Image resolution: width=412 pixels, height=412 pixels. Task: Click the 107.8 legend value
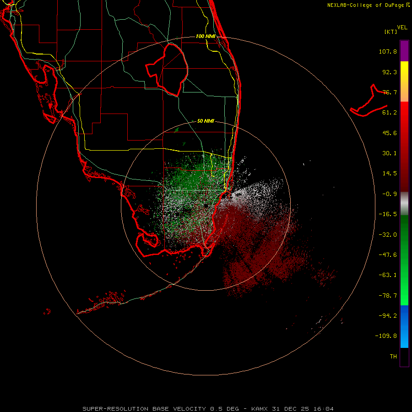(x=388, y=51)
